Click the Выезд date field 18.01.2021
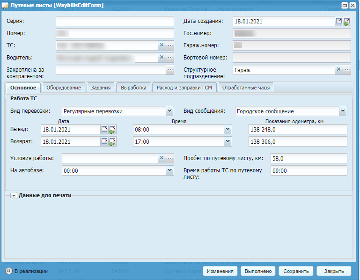Viewport: 360px width, 280px height. click(71, 130)
